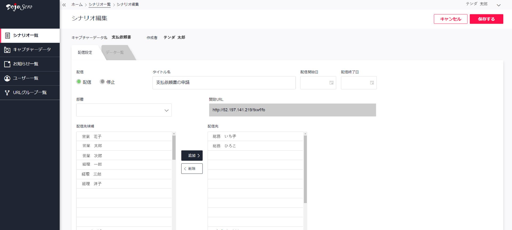The image size is (512, 230).
Task: Open the テンダ 太郎 user menu
Action: pyautogui.click(x=483, y=4)
